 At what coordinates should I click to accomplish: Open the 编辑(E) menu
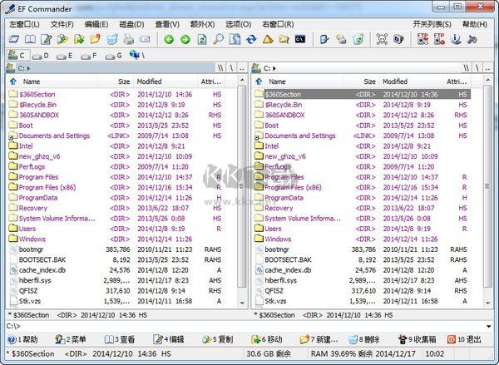pos(96,24)
